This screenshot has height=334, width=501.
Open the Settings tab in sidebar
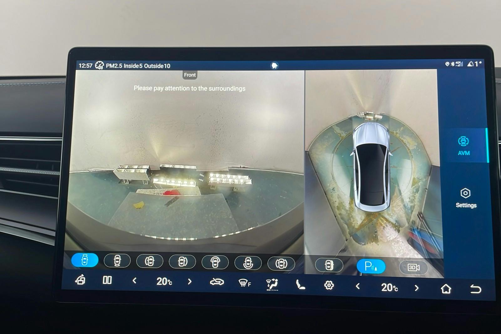pyautogui.click(x=466, y=198)
